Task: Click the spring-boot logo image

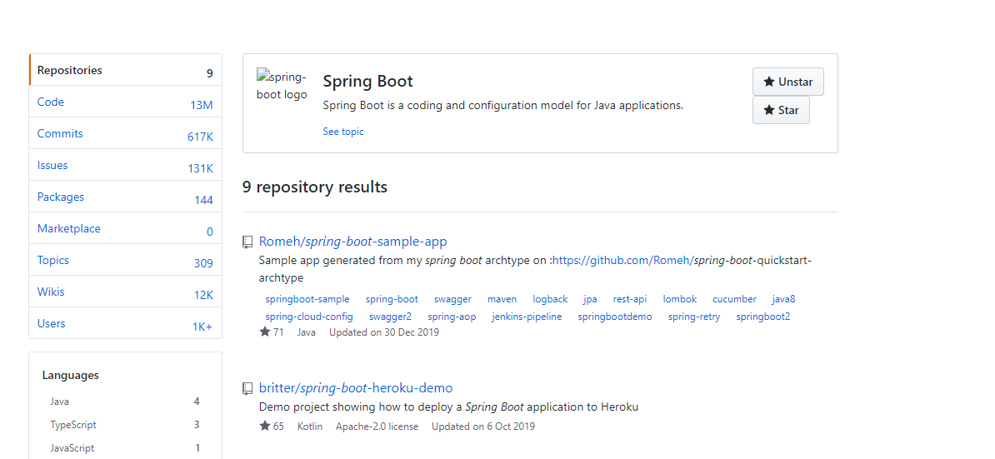Action: (x=282, y=85)
